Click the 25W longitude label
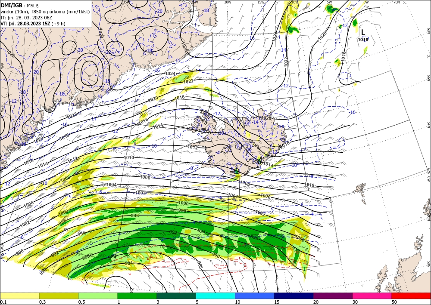The height and width of the screenshot is (305, 431). tap(195, 2)
